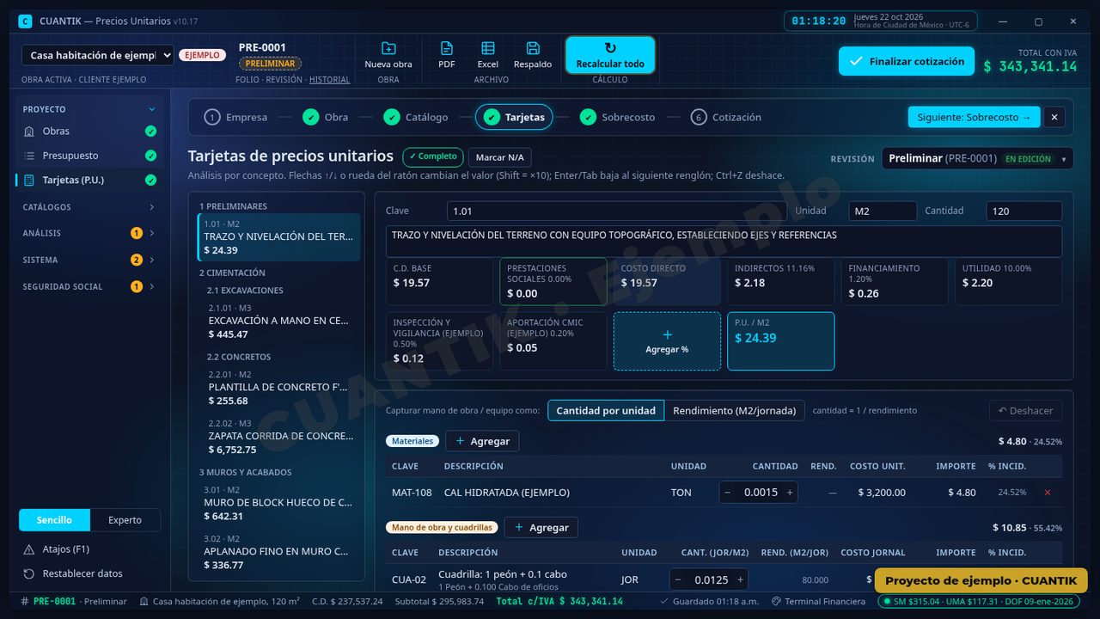The height and width of the screenshot is (619, 1100).
Task: Click the SM UMA DOF status indicator
Action: point(980,602)
